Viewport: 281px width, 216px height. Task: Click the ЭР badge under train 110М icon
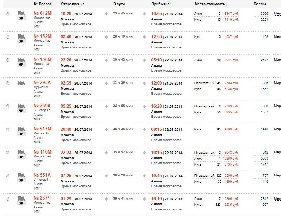[x=21, y=157]
